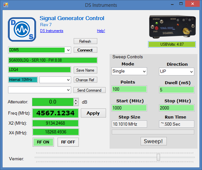This screenshot has width=202, height=170.
Task: Turn RF output off
Action: coord(68,142)
